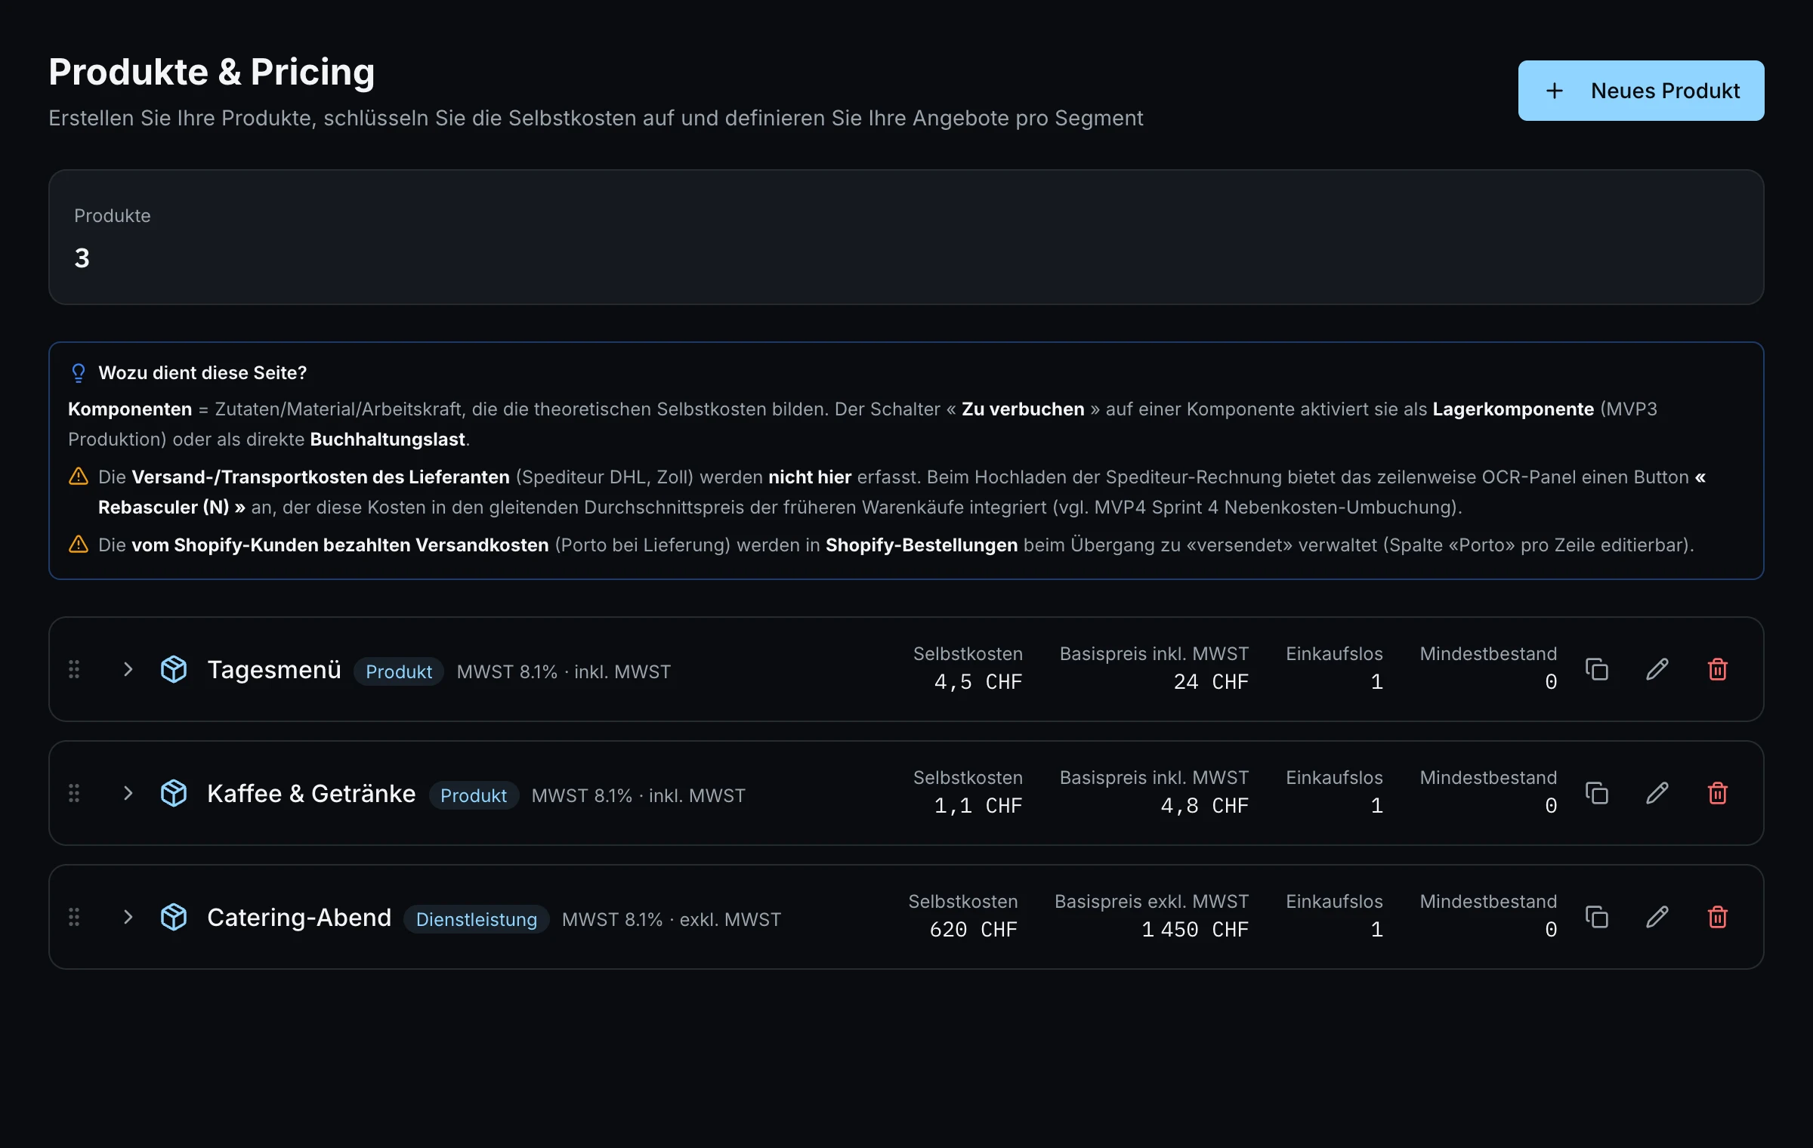The width and height of the screenshot is (1813, 1148).
Task: Duplicate the Catering-Abend product
Action: click(x=1596, y=917)
